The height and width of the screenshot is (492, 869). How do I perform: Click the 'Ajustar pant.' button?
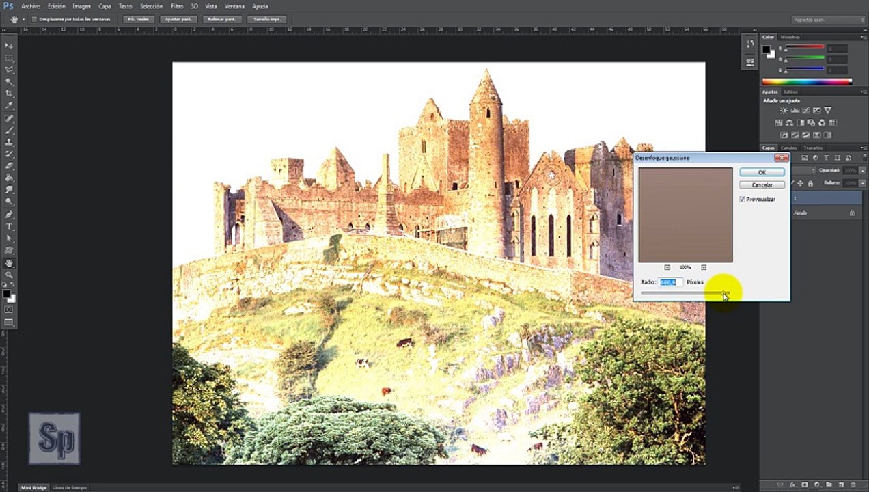179,19
